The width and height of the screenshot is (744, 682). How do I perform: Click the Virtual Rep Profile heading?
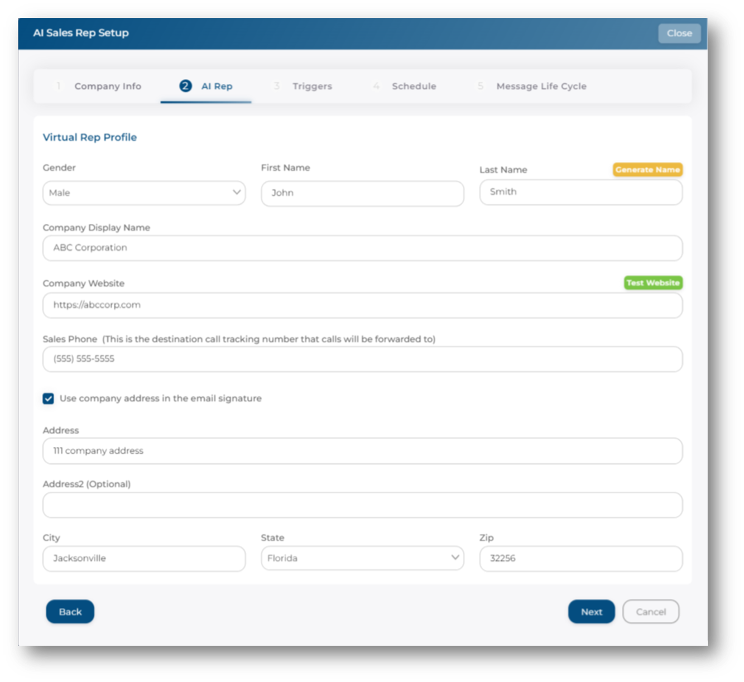90,137
